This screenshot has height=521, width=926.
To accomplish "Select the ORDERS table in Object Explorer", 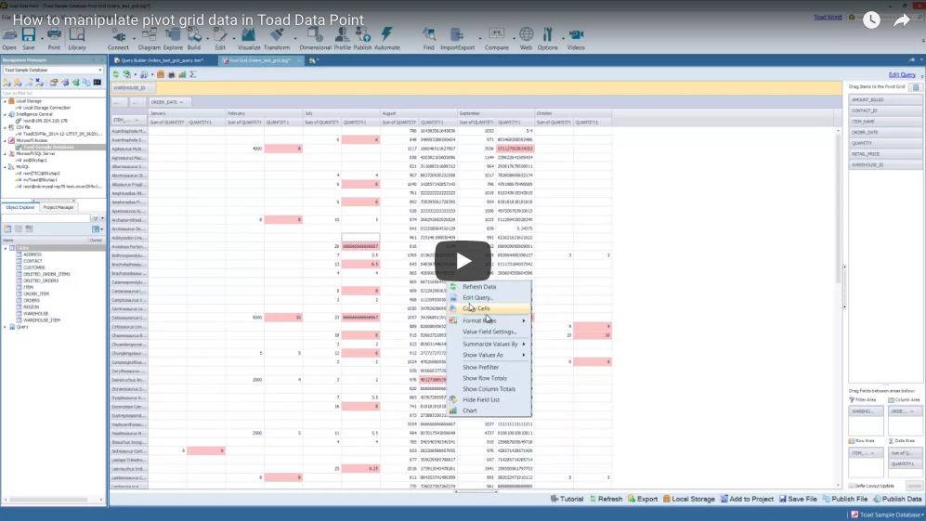I will (x=32, y=300).
